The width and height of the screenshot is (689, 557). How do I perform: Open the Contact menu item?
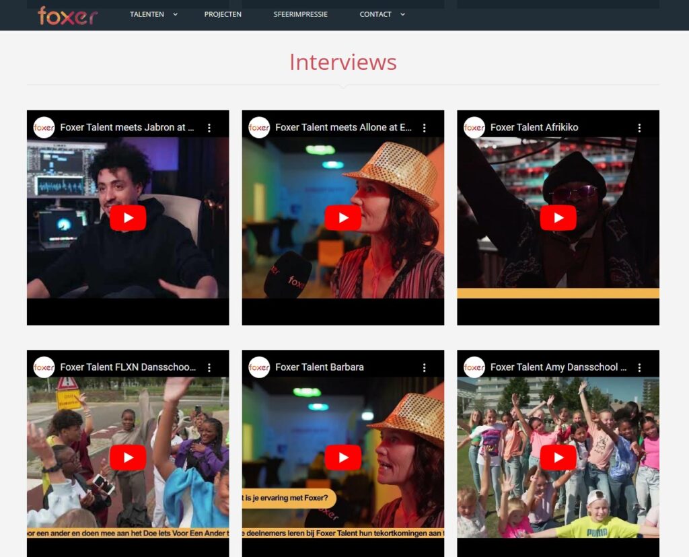tap(375, 15)
